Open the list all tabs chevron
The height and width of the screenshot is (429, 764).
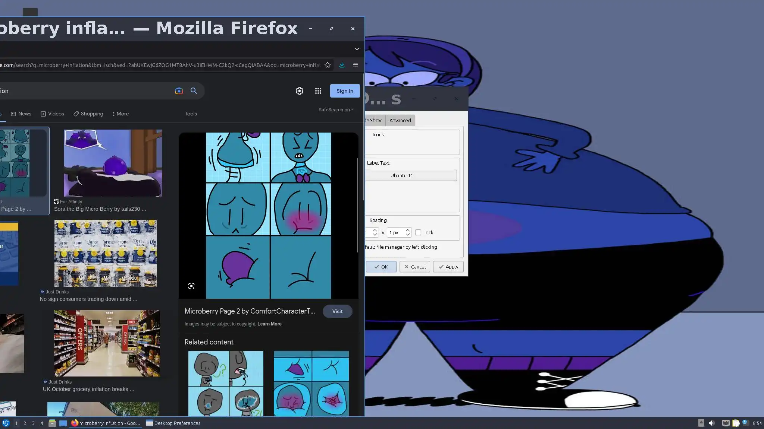[x=357, y=49]
